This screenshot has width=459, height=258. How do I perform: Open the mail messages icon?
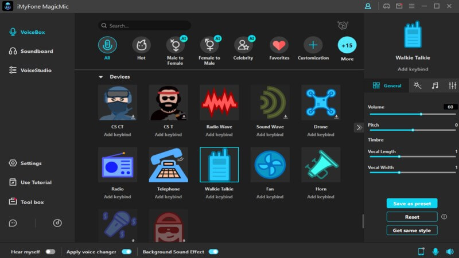coord(399,6)
